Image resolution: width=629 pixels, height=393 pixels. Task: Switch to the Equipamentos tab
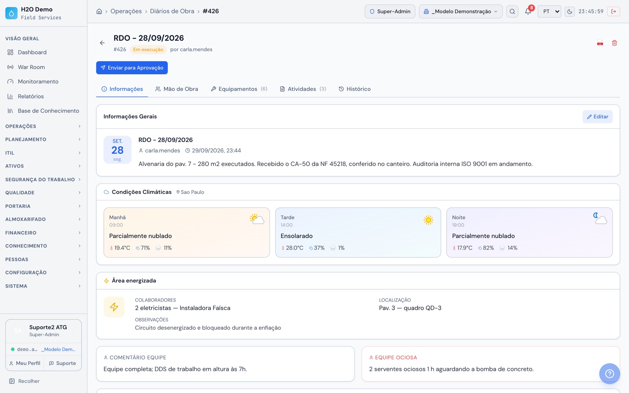tap(239, 89)
